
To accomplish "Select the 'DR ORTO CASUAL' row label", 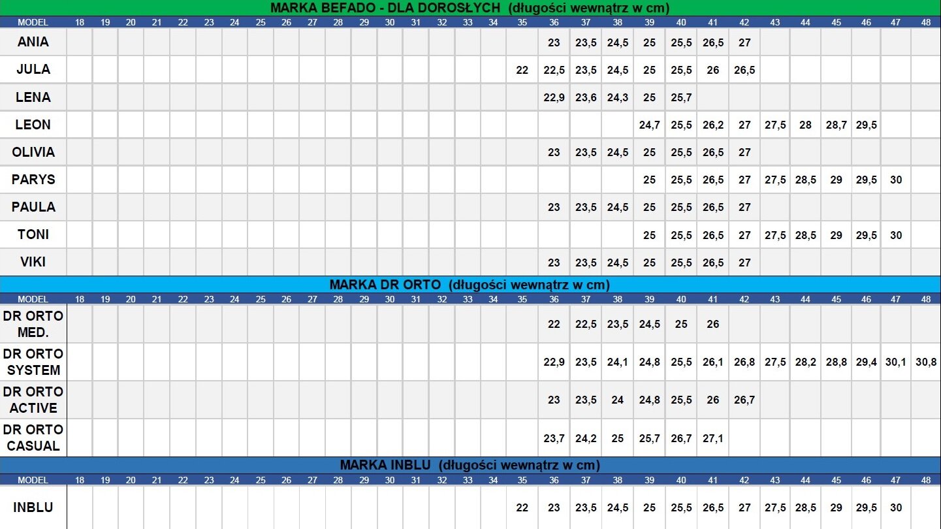I will click(x=33, y=438).
